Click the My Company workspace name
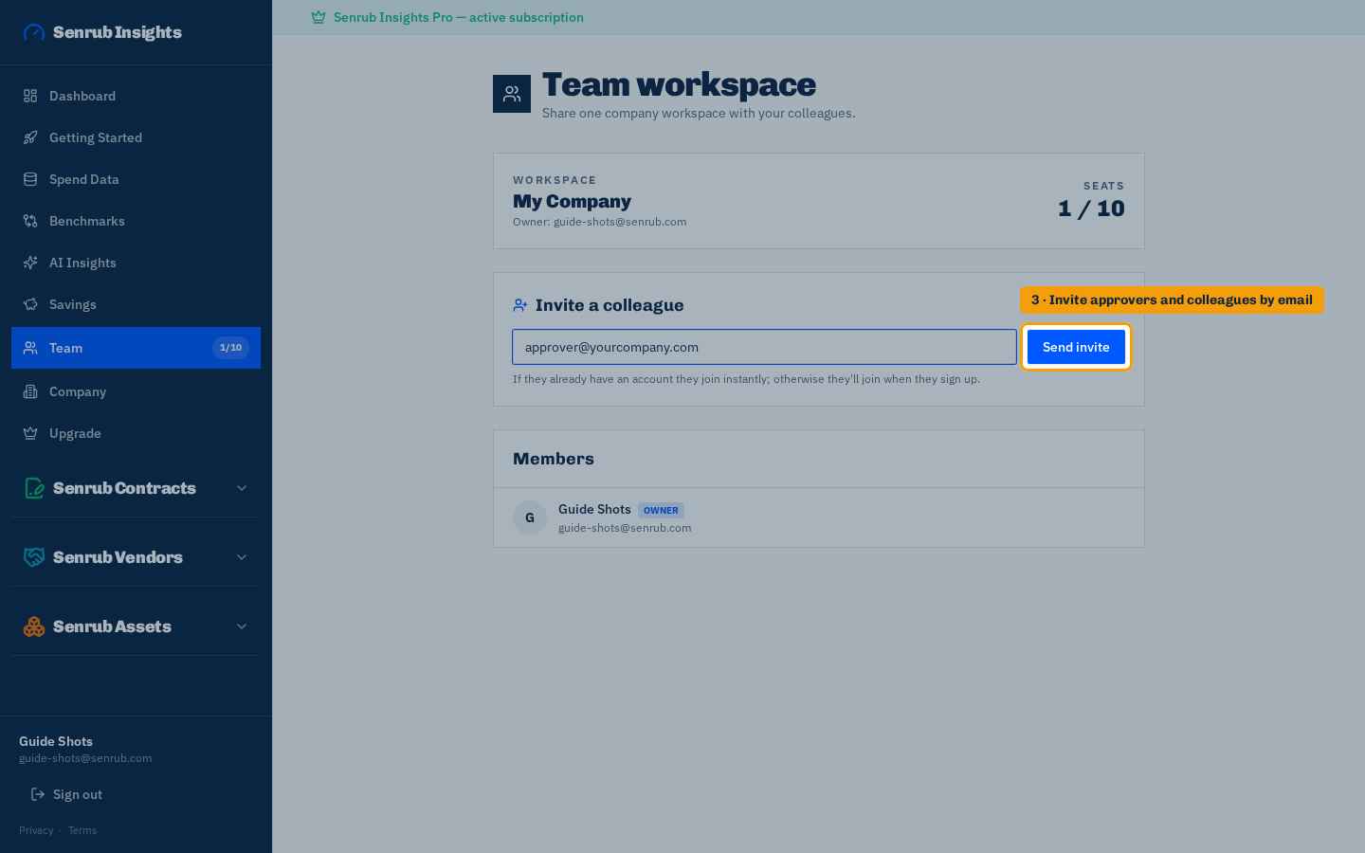Screen dimensions: 1365x853 click(x=572, y=201)
